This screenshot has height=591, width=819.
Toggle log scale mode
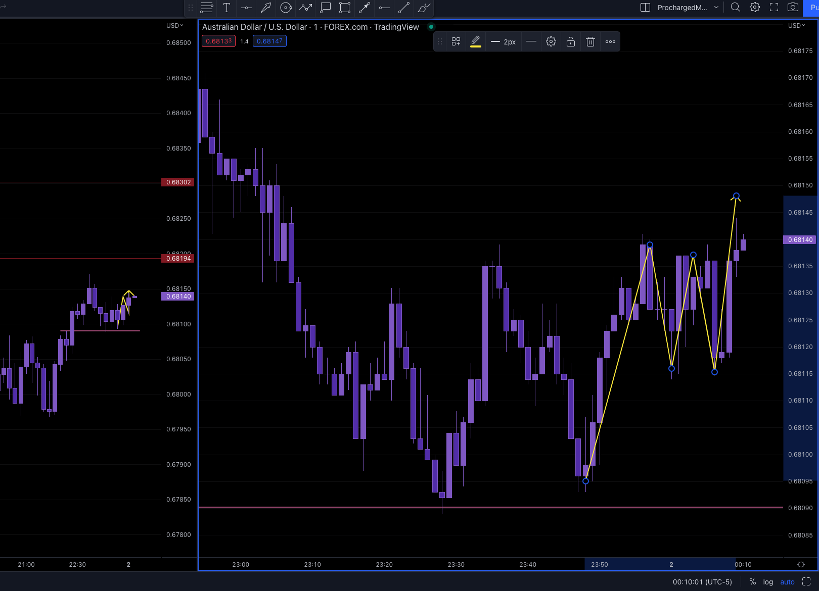coord(768,582)
